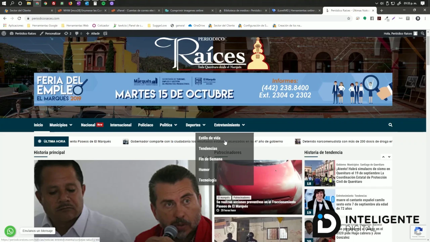Click the Facebook extension icon
The height and width of the screenshot is (242, 430).
pyautogui.click(x=372, y=18)
